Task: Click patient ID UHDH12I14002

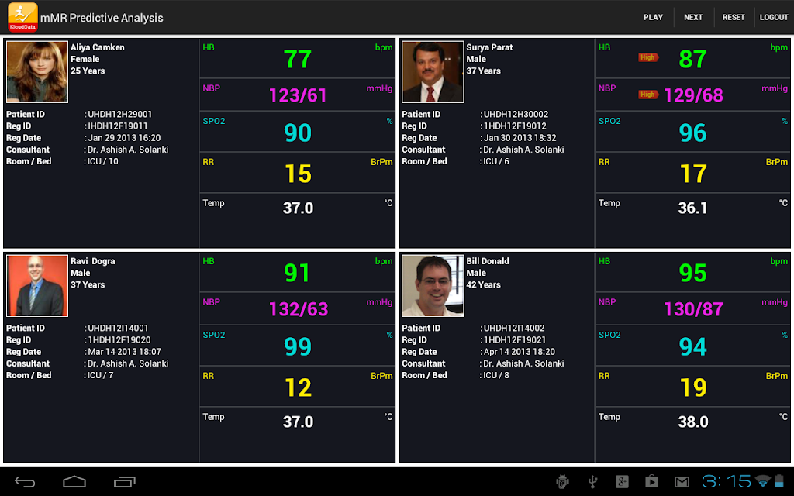Action: pyautogui.click(x=514, y=329)
